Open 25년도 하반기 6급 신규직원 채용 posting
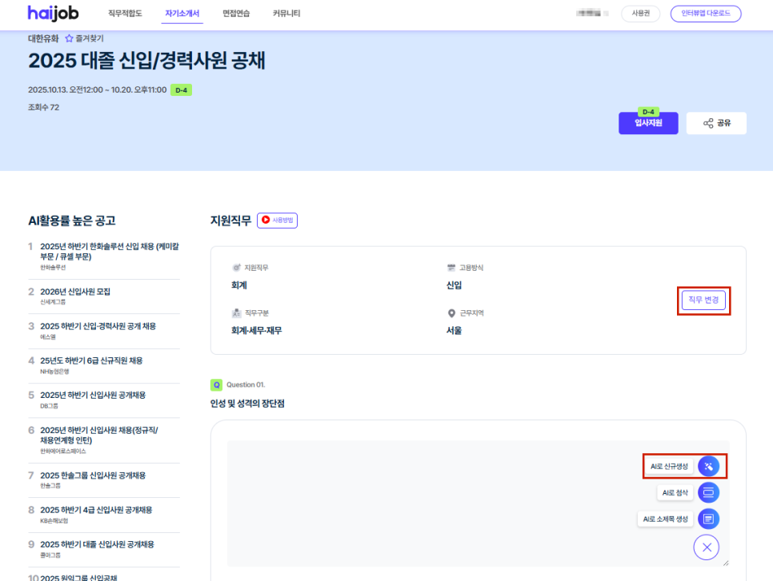Viewport: 773px width, 581px height. (x=91, y=360)
